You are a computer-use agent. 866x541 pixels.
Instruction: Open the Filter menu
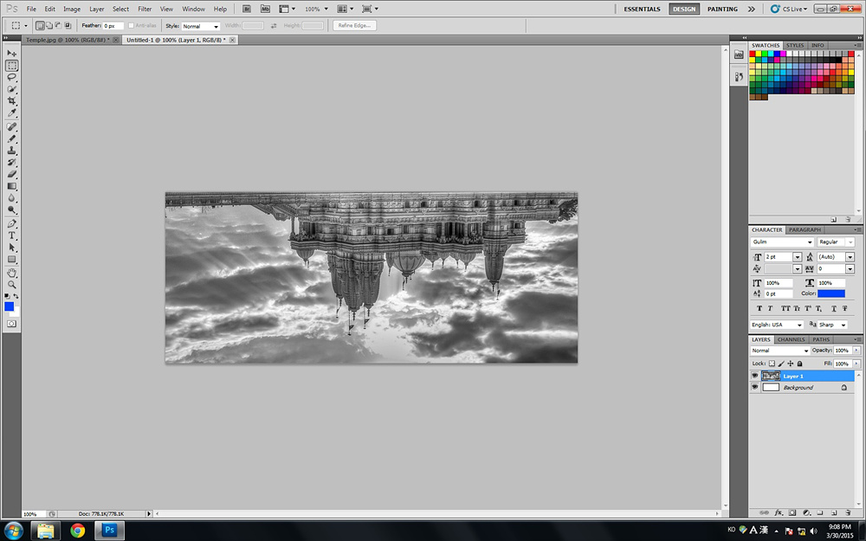tap(145, 9)
